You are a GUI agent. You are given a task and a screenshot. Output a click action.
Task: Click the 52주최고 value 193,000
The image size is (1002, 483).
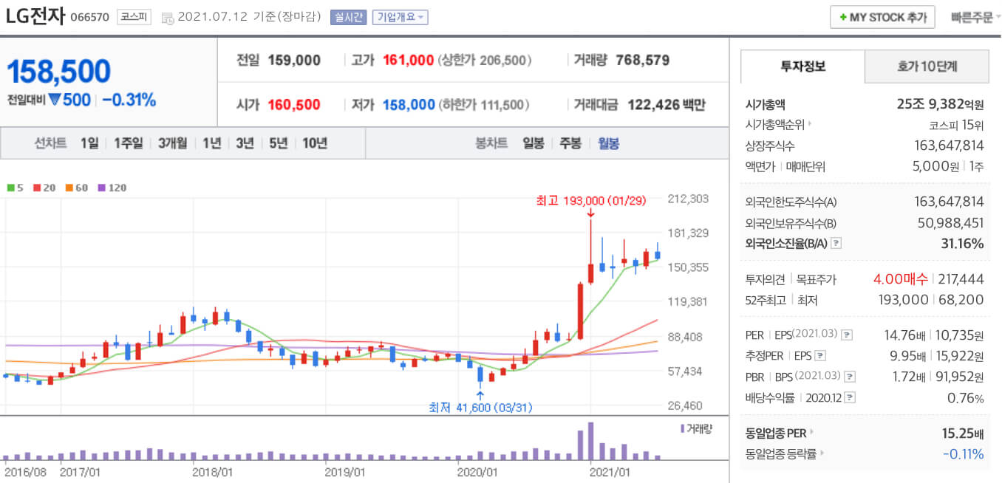click(x=902, y=300)
